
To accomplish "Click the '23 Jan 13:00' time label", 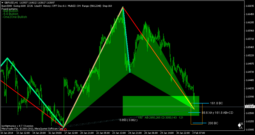I will [x=118, y=133].
